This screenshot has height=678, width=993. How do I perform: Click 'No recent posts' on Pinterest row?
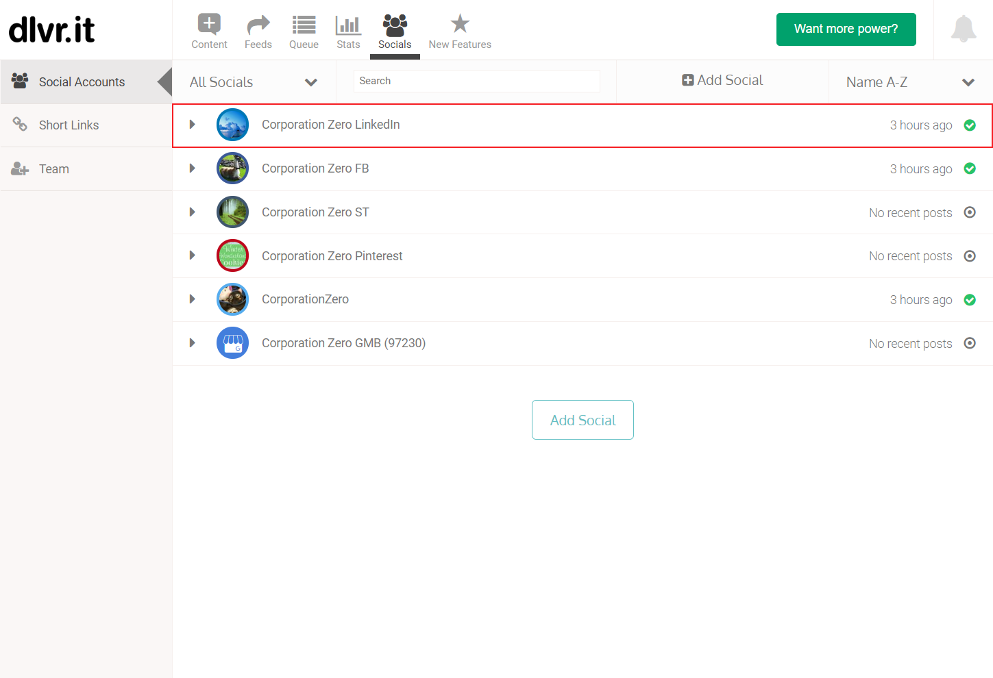tap(911, 256)
